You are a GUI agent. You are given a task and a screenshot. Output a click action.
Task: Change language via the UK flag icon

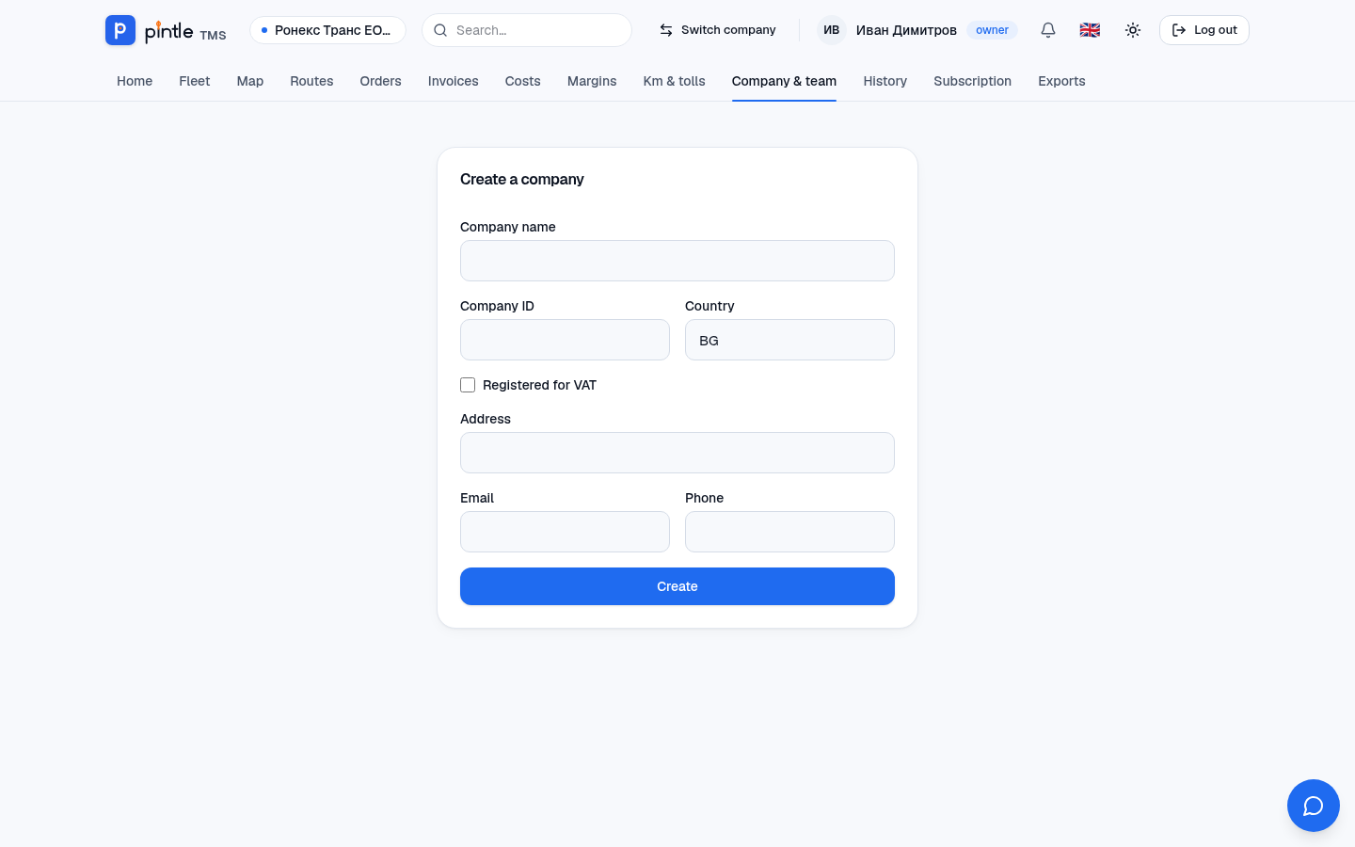1090,30
